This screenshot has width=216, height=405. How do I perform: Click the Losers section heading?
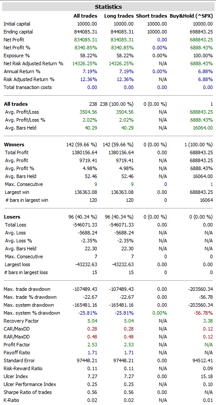pyautogui.click(x=12, y=217)
